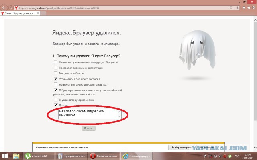The image size is (257, 160).
Task: Check 'Показался сложным и непонятным'
Action: click(55, 68)
